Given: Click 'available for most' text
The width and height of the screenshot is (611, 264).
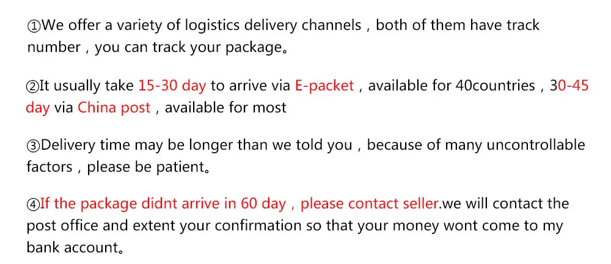Looking at the screenshot, I should pyautogui.click(x=225, y=108).
